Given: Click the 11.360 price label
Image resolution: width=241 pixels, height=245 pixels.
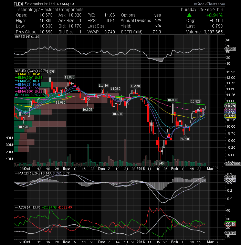Looking at the screenshot, I should pyautogui.click(x=115, y=89).
